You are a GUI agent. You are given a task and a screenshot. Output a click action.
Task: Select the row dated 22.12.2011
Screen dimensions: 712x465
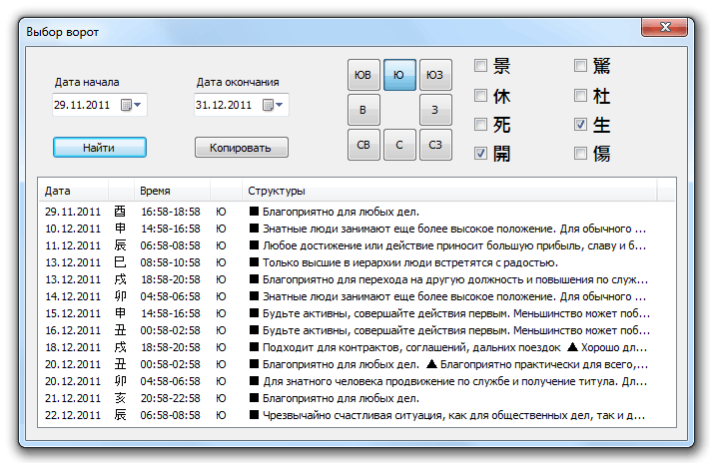coord(356,415)
